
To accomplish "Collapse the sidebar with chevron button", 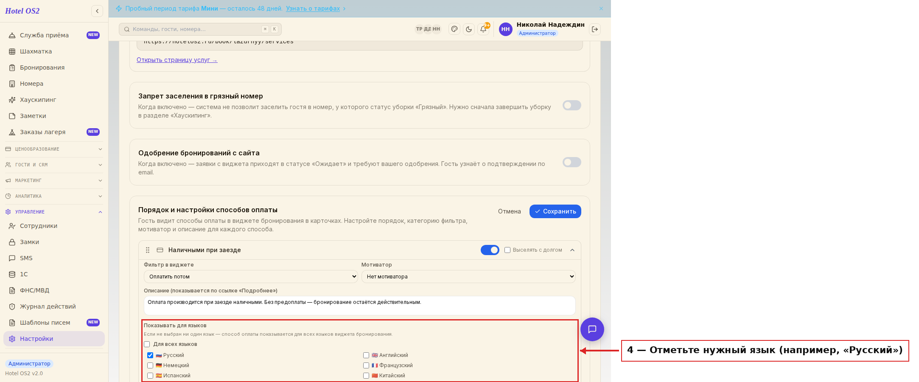I will tap(97, 11).
